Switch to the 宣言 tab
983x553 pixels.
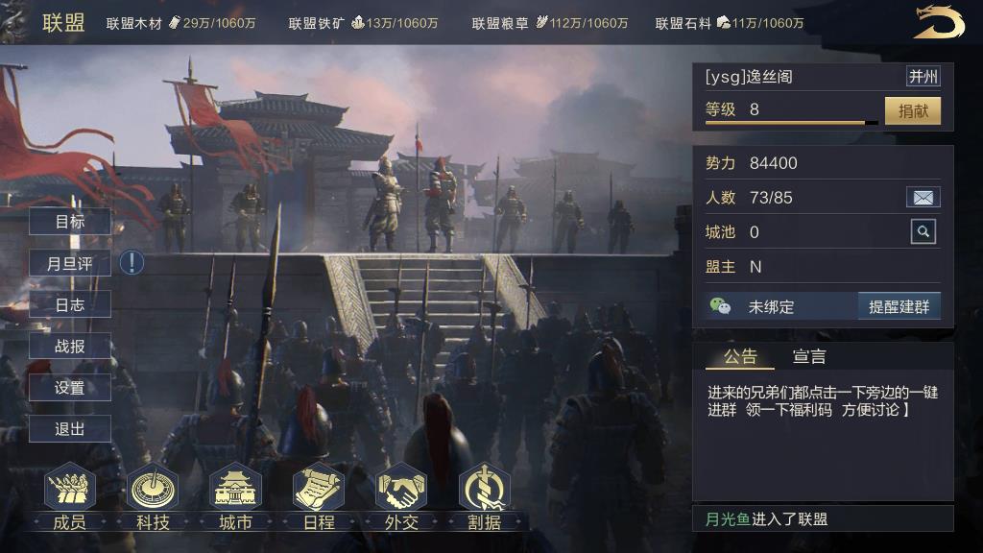click(808, 357)
